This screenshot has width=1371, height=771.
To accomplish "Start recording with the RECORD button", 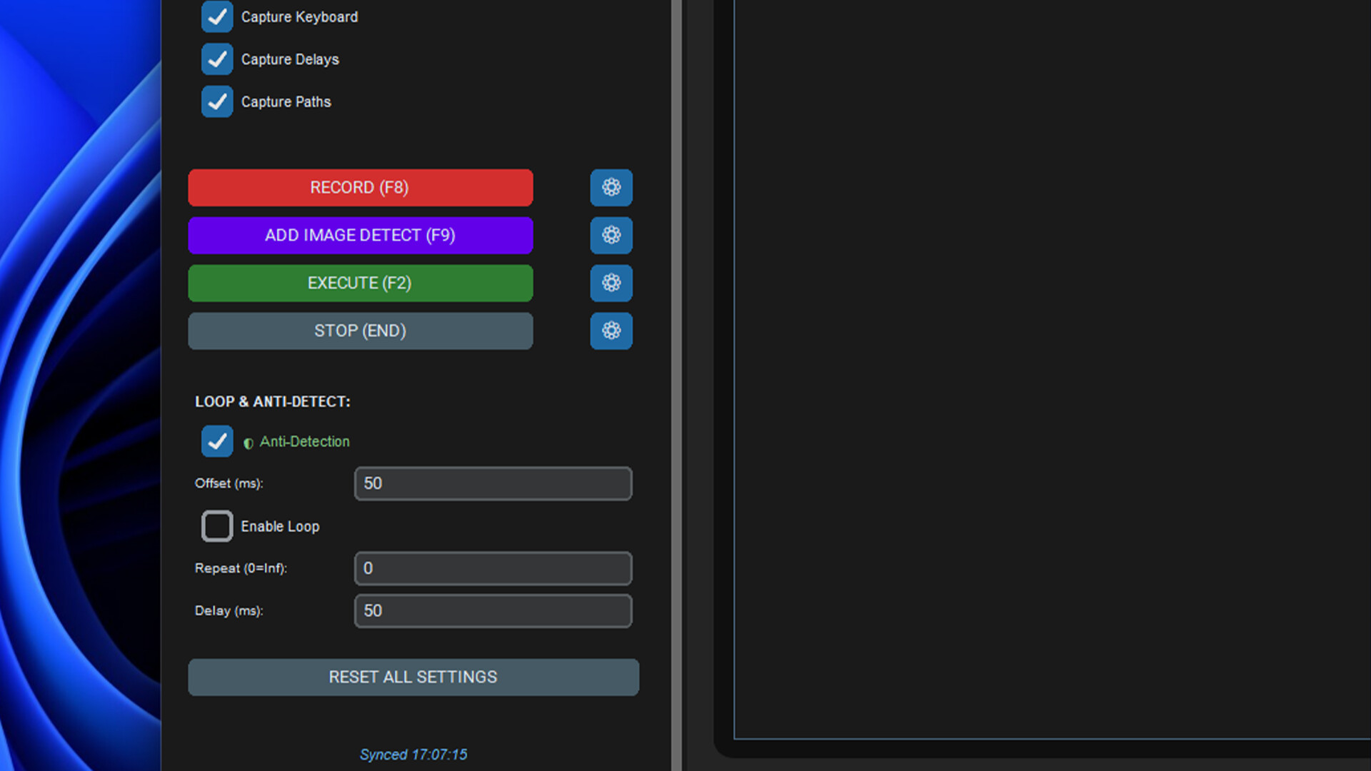I will pyautogui.click(x=360, y=188).
